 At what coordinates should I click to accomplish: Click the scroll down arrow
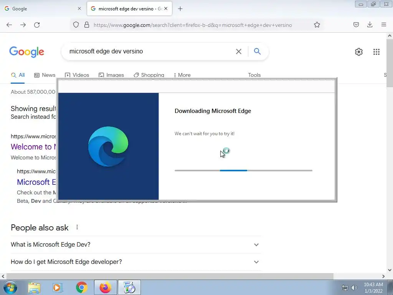[390, 270]
